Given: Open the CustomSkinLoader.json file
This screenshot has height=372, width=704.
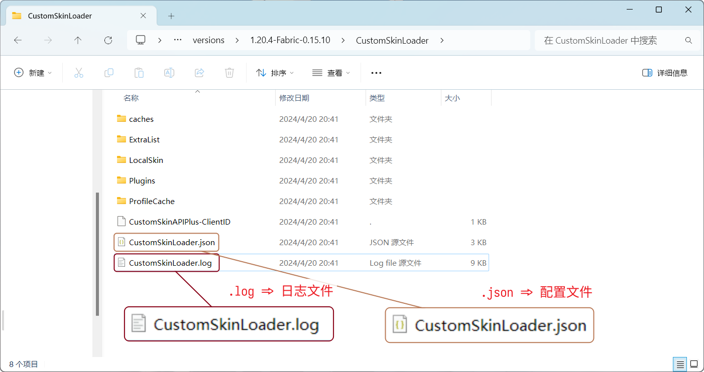Looking at the screenshot, I should 171,242.
